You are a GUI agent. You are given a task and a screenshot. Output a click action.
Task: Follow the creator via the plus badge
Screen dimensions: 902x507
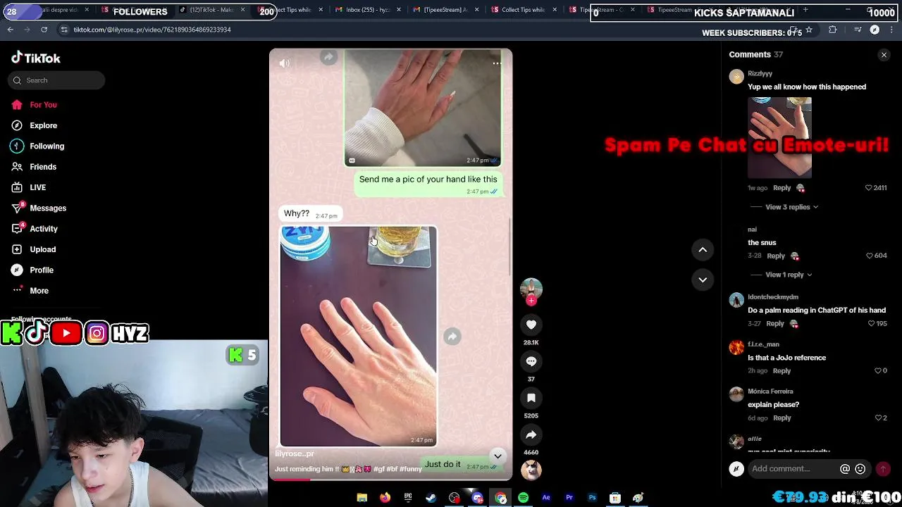pyautogui.click(x=531, y=301)
